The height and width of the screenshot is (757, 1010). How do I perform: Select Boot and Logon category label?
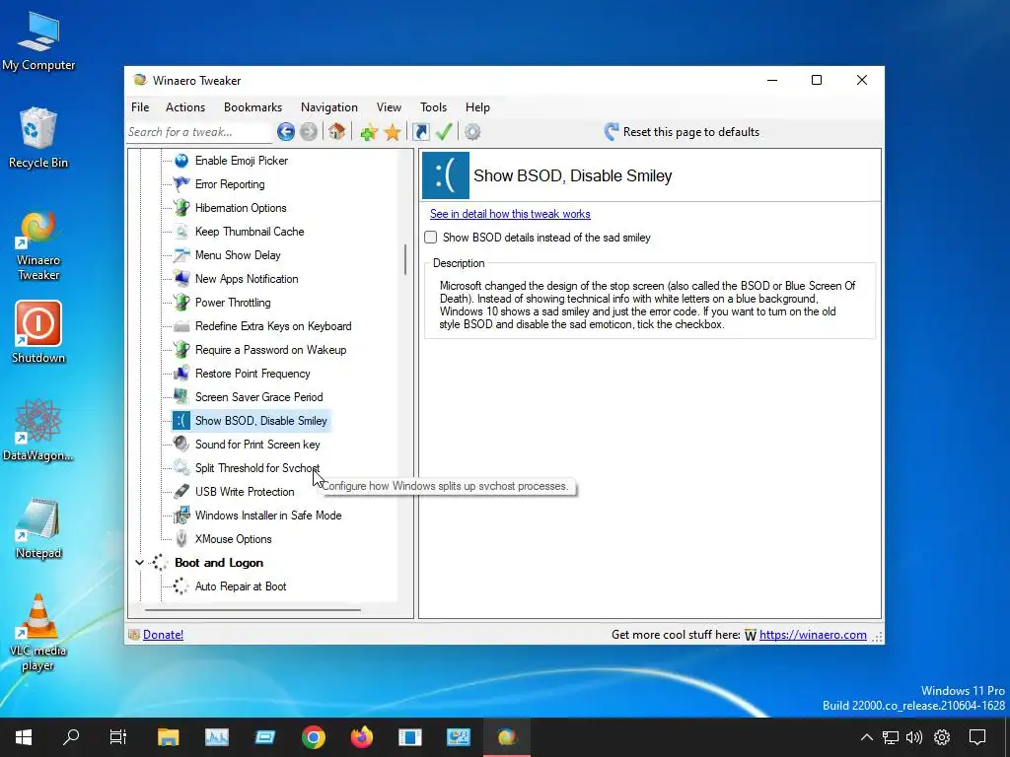(x=219, y=563)
